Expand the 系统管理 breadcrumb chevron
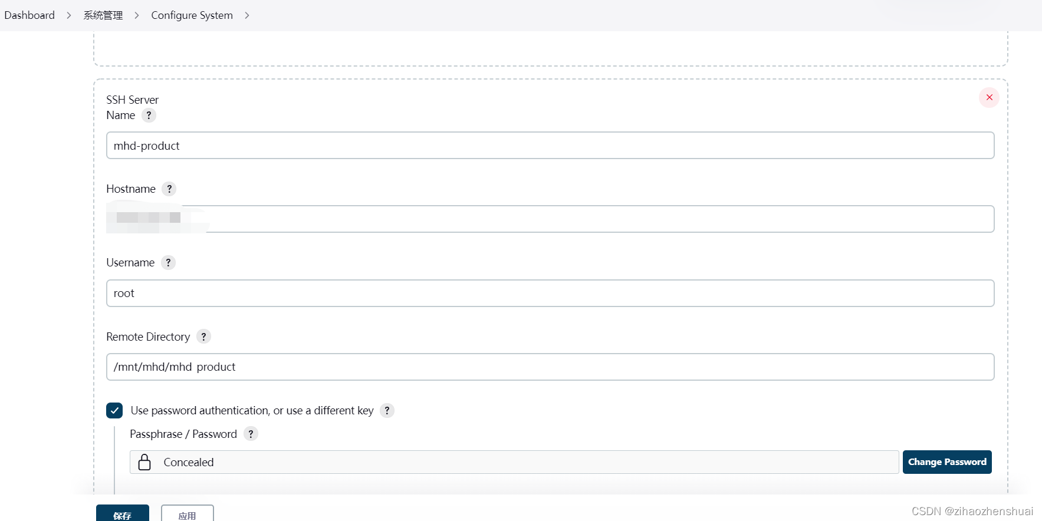Viewport: 1042px width, 521px height. point(137,15)
